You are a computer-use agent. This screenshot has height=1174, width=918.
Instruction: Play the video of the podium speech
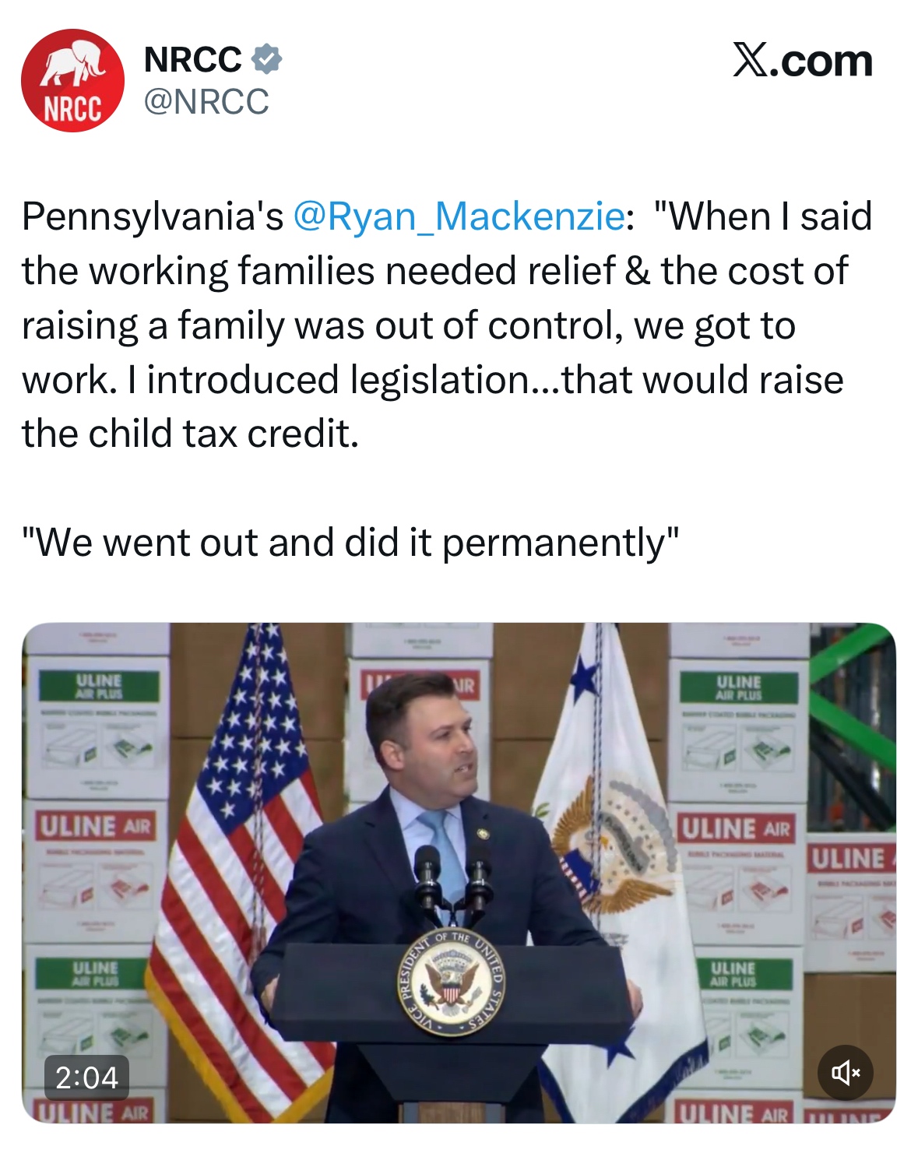click(x=459, y=872)
